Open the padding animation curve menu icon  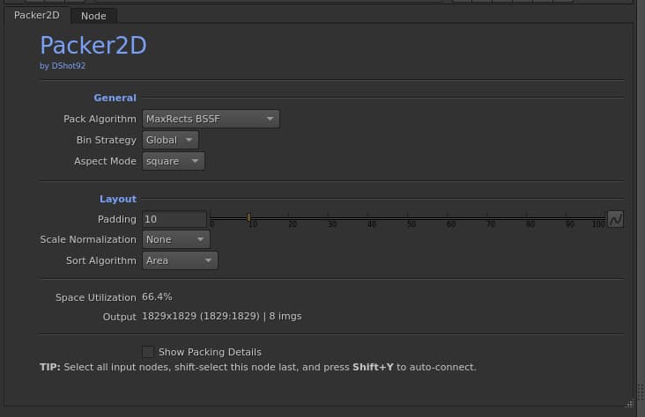click(x=615, y=219)
